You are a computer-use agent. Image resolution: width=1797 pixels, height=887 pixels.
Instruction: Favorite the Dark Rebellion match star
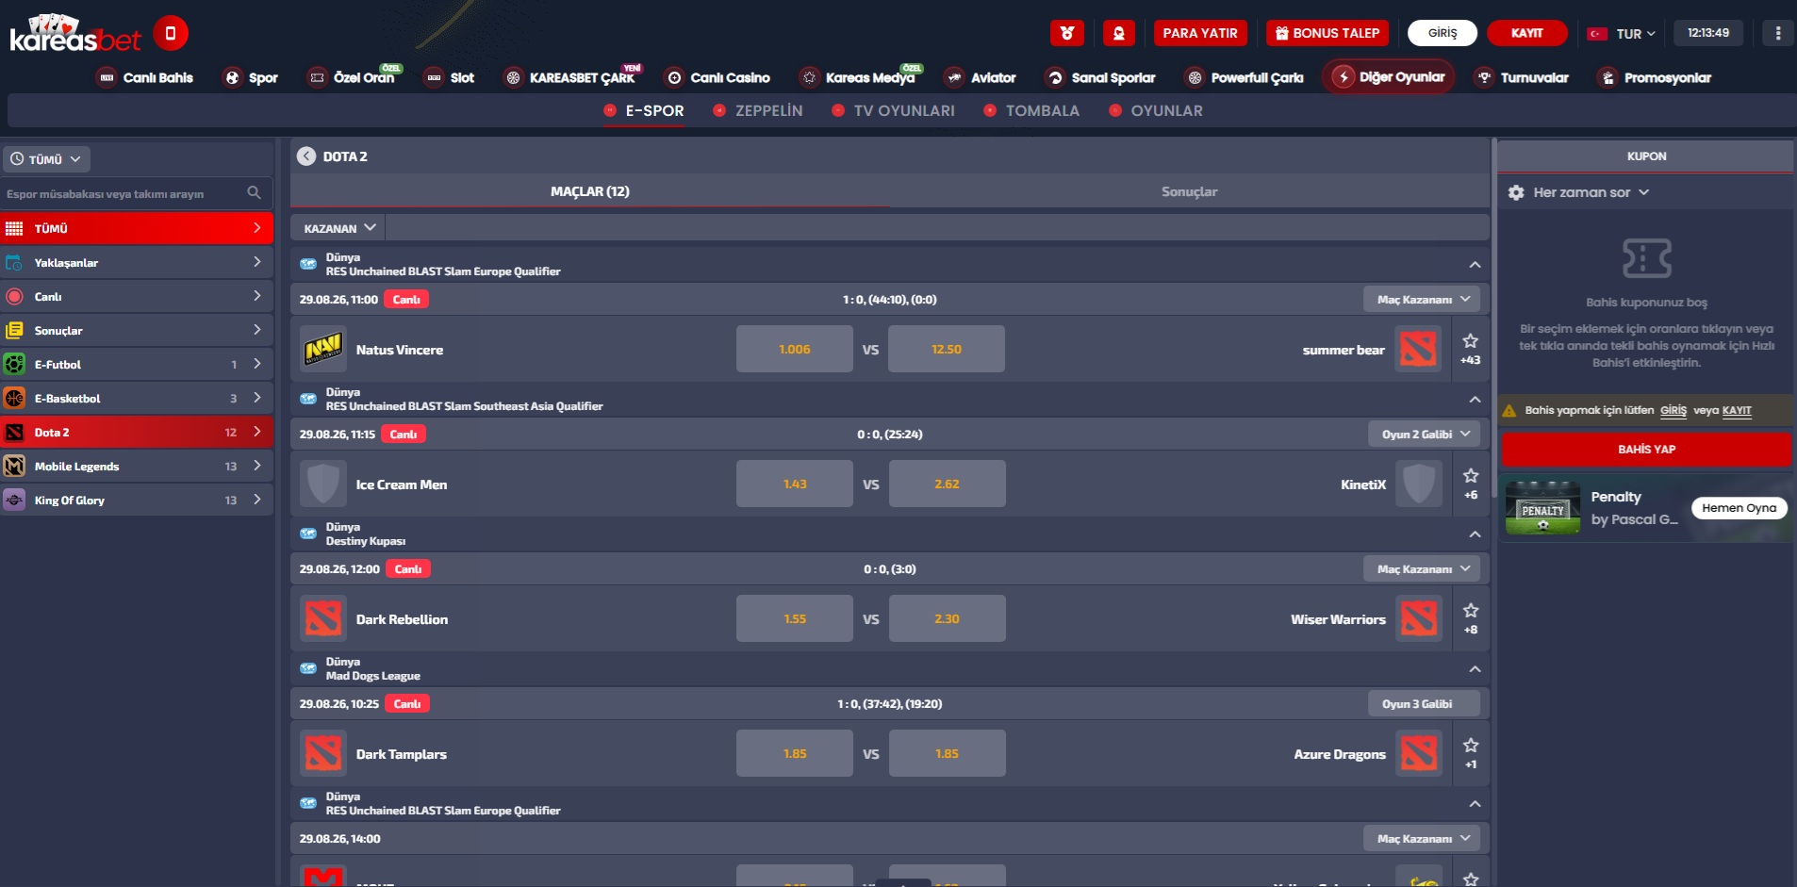pyautogui.click(x=1471, y=611)
